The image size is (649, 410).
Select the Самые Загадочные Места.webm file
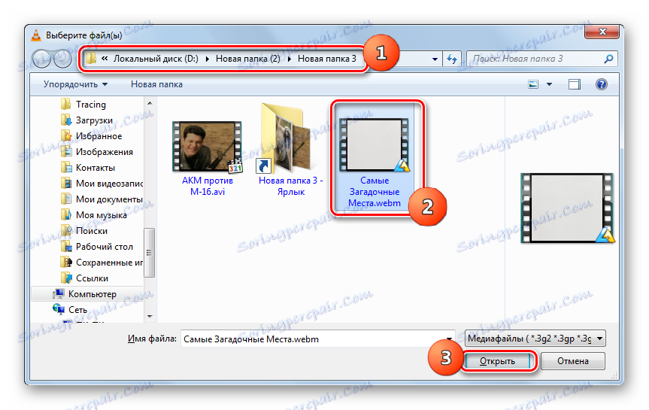375,156
